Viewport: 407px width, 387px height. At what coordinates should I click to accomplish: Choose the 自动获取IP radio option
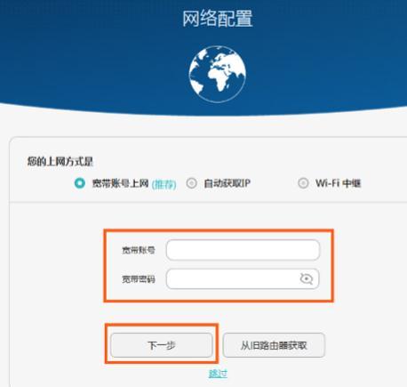click(x=191, y=183)
